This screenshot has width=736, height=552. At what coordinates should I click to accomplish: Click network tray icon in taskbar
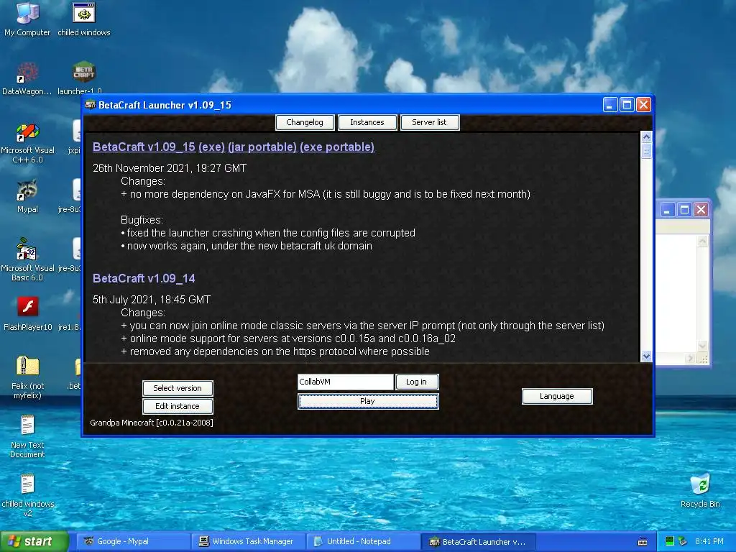click(683, 541)
